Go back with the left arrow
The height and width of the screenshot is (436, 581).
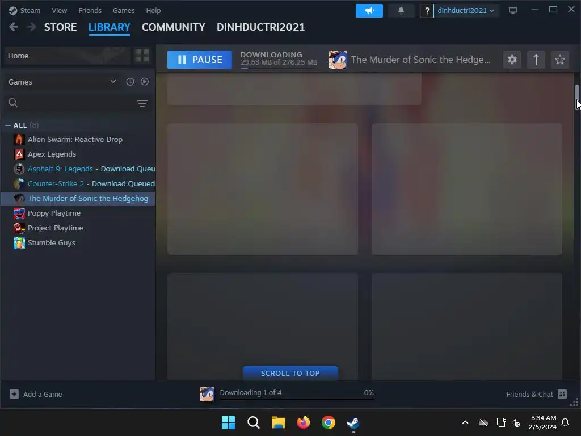coord(14,27)
